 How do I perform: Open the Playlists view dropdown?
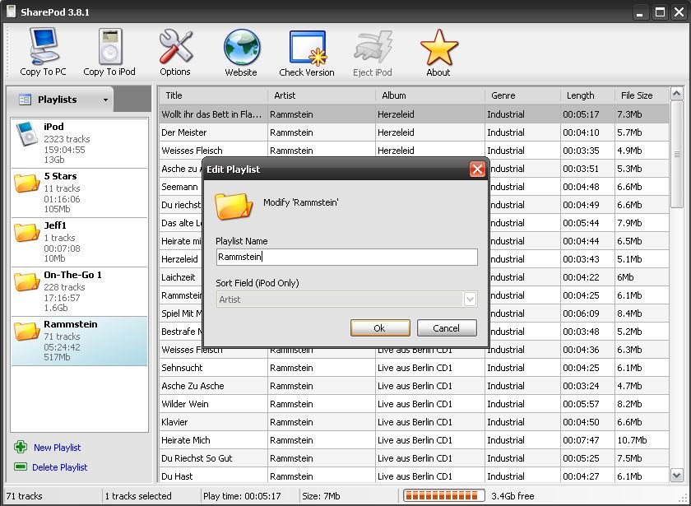[105, 100]
